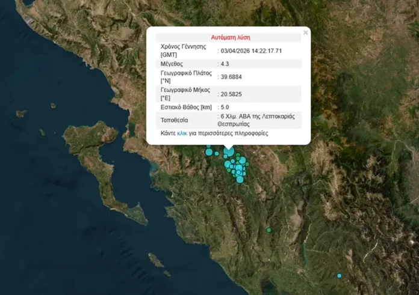Close the earthquake info popup

[x=305, y=32]
